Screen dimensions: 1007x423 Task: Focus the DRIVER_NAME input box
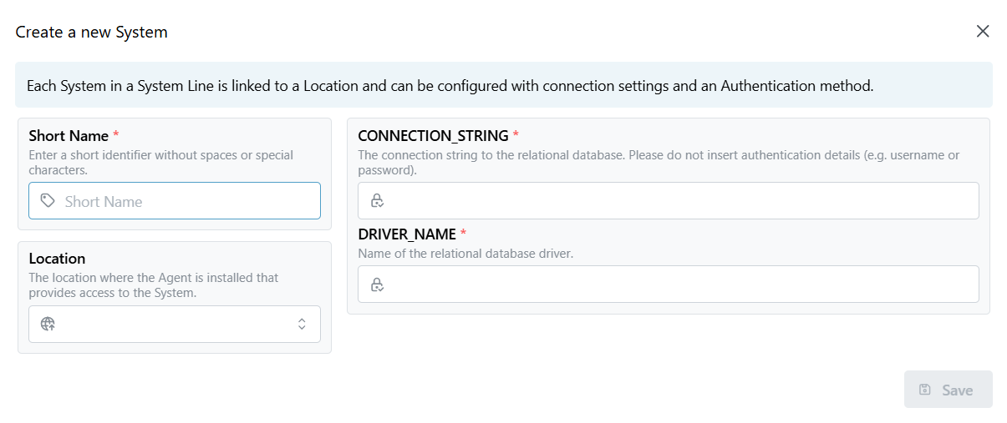677,285
